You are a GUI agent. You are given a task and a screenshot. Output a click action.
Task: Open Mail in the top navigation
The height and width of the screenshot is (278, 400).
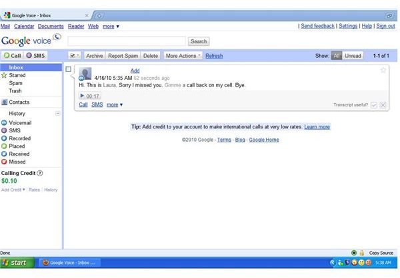click(x=5, y=26)
